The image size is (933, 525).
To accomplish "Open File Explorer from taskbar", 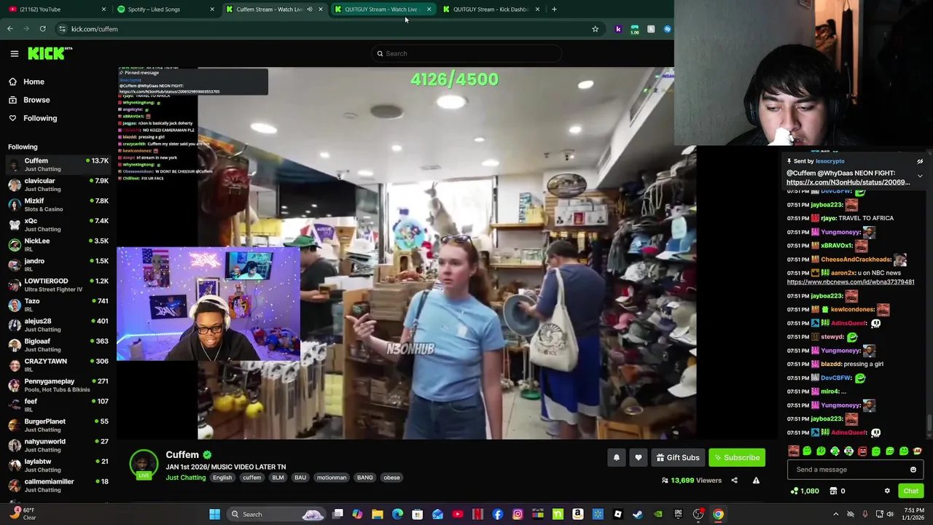I will click(378, 514).
